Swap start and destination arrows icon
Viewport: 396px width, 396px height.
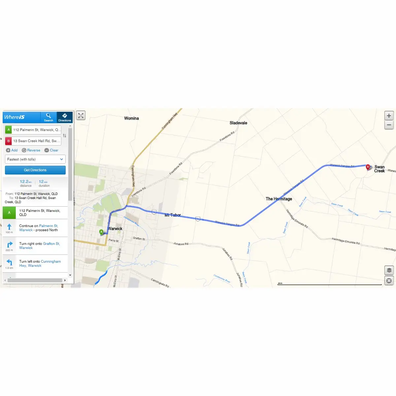pos(64,135)
